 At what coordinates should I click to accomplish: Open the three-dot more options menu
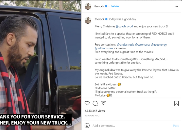point(176,6)
